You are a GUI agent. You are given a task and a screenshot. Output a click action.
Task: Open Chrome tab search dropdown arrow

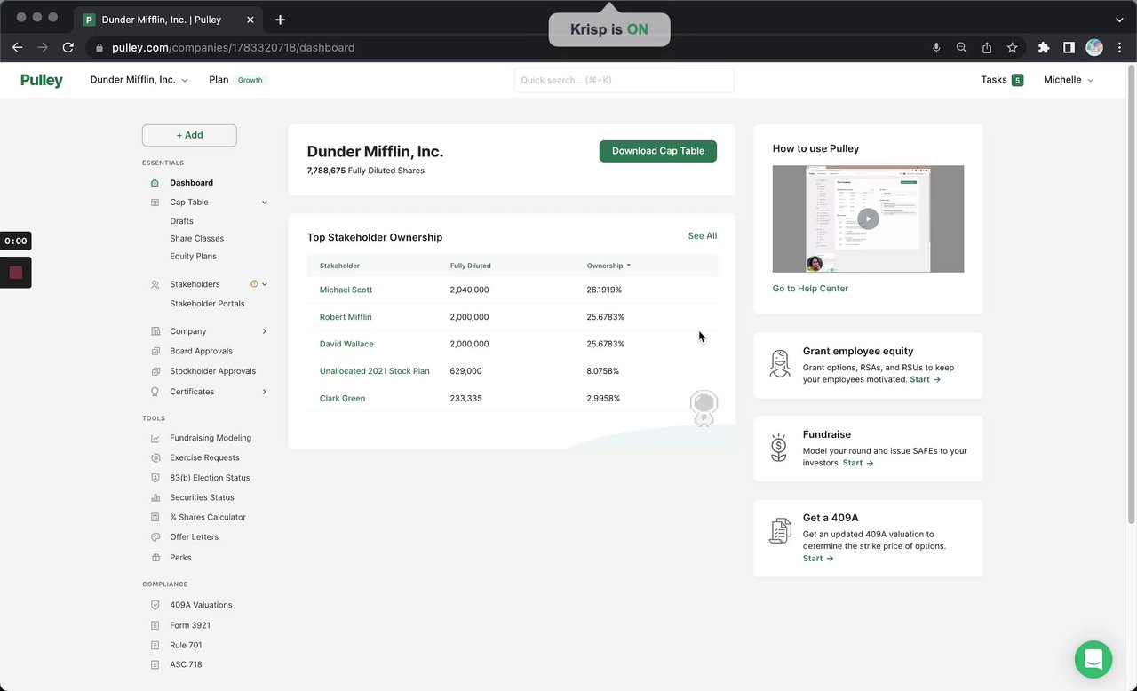1119,20
